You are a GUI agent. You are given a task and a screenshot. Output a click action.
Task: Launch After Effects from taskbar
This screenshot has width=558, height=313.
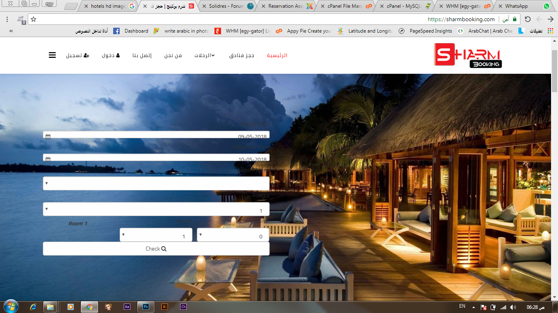[127, 307]
